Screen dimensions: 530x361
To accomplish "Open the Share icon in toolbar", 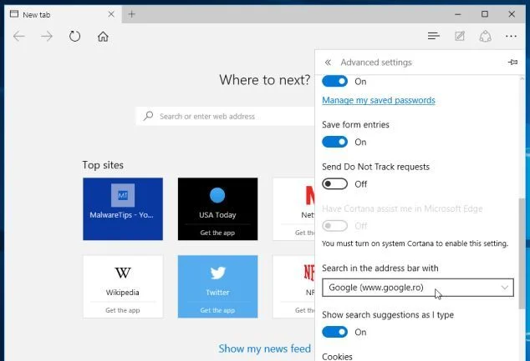I will tap(486, 36).
